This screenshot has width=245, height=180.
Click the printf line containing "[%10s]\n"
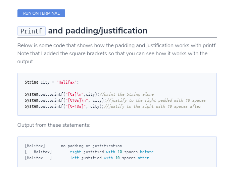[x=115, y=100]
